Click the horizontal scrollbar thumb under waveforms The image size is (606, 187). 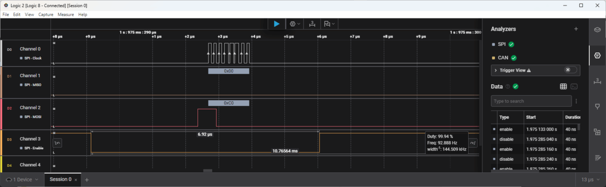point(208,171)
